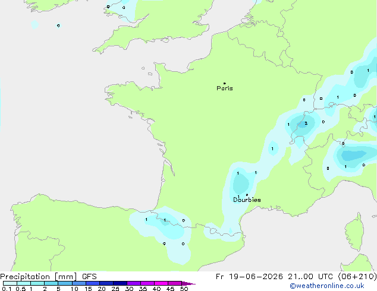This screenshot has height=291, width=377.
Task: Click the '25' legend scale label
Action: (x=115, y=289)
